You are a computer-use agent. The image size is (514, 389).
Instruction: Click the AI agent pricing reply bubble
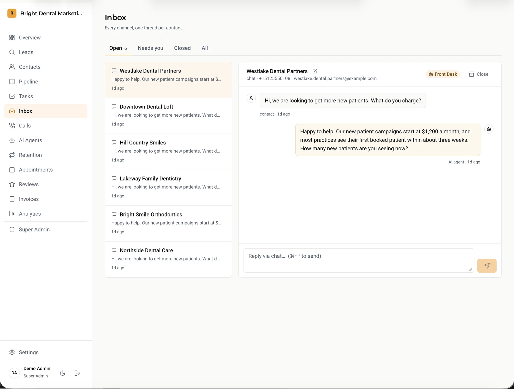[388, 140]
